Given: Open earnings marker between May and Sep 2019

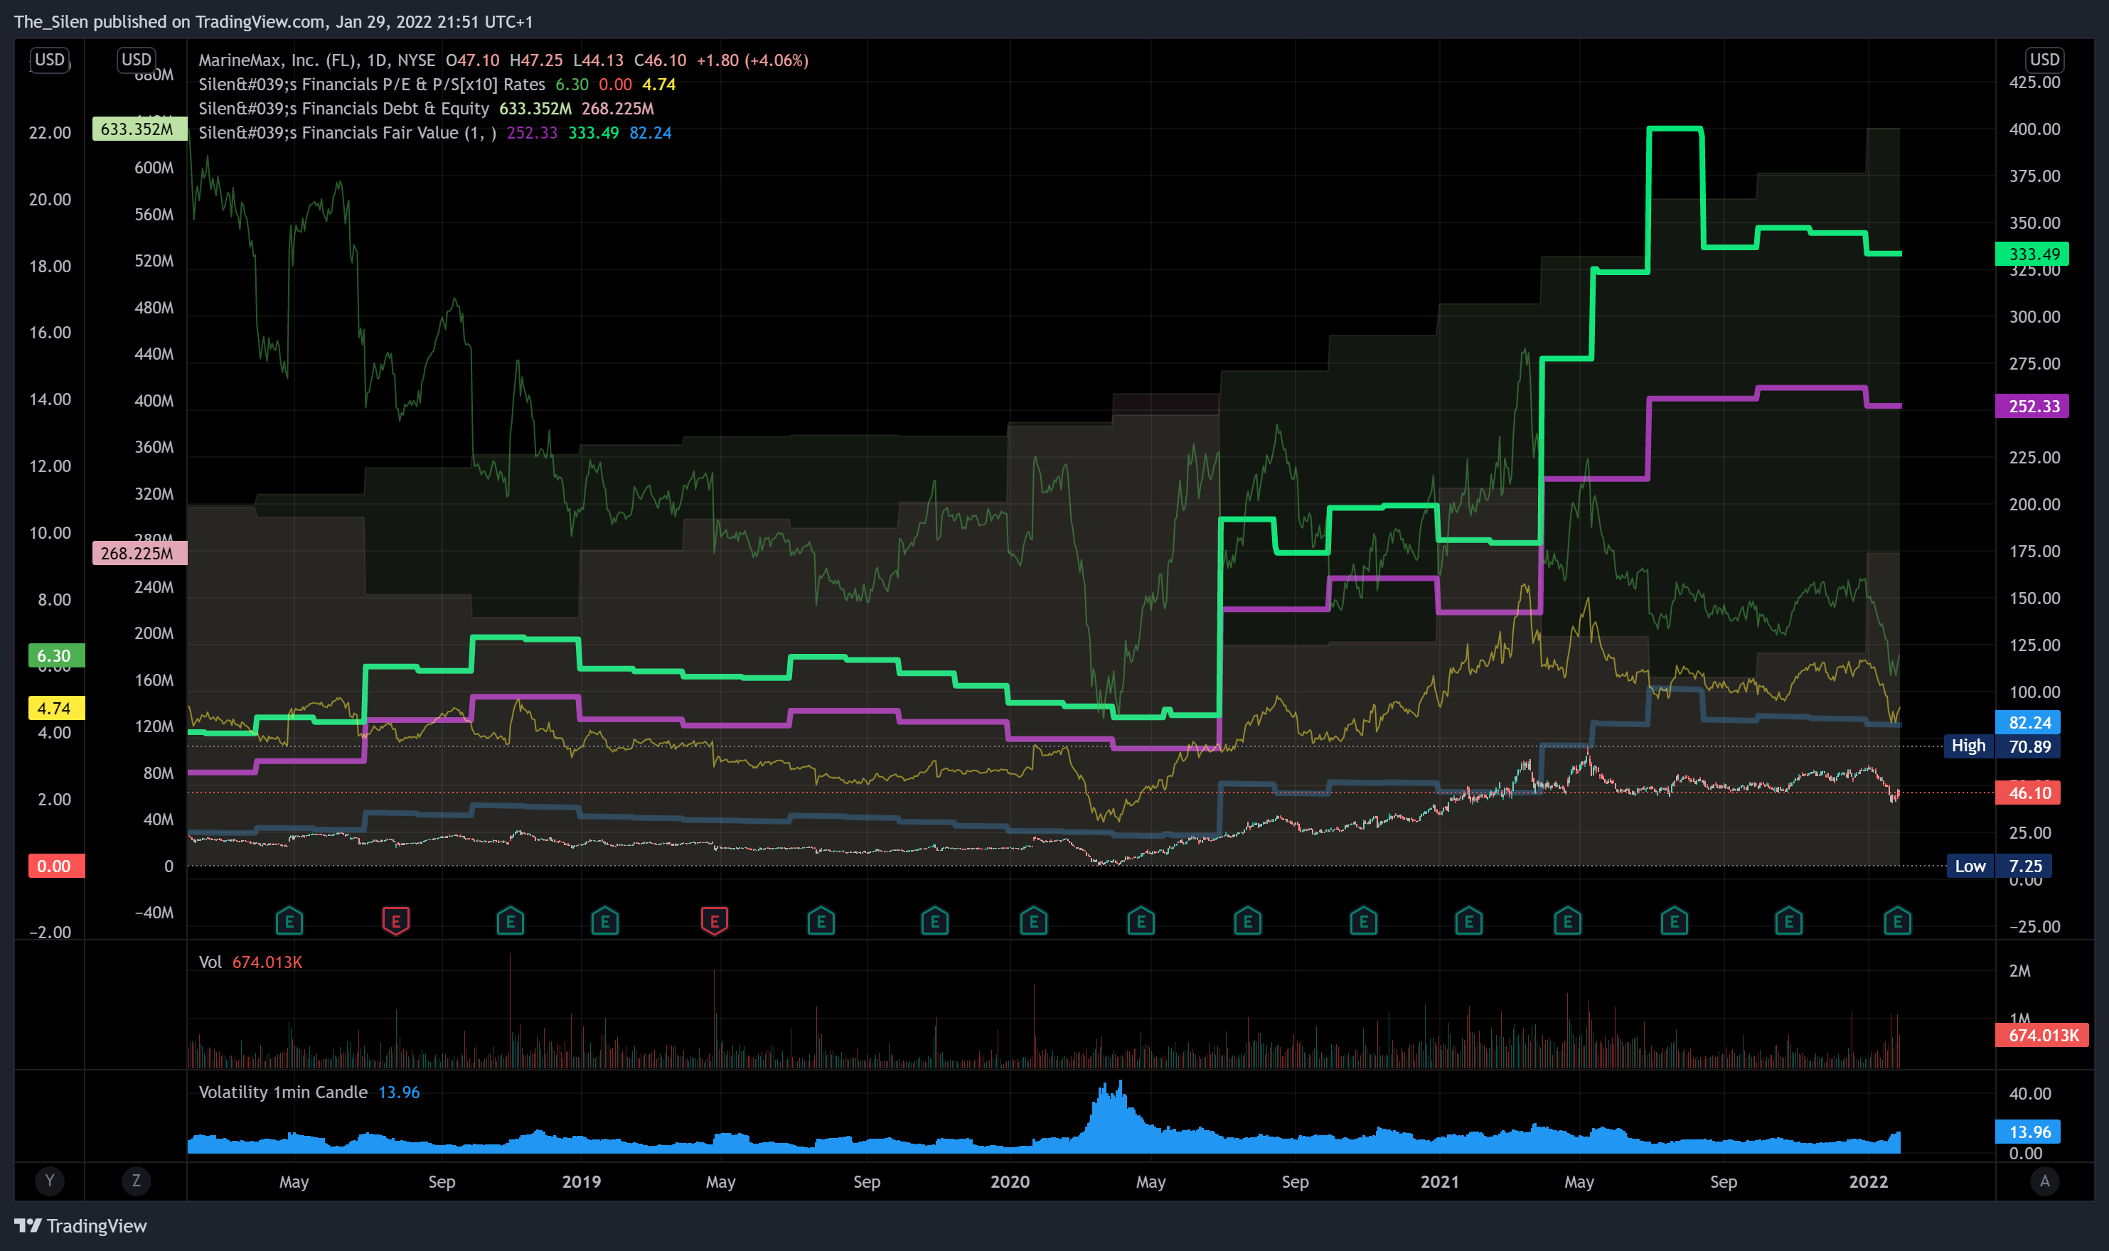Looking at the screenshot, I should (821, 921).
